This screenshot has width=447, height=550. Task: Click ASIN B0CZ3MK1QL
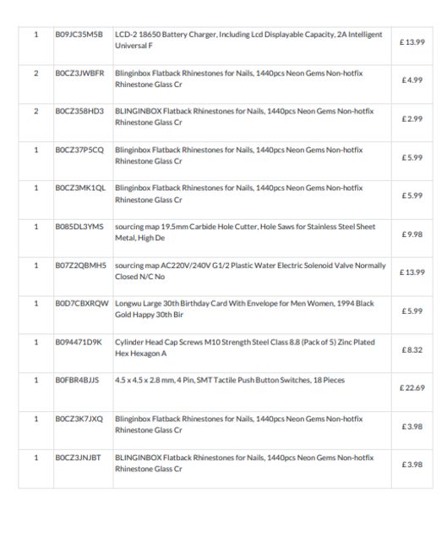(x=80, y=188)
